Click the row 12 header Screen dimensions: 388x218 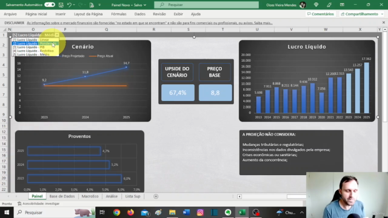point(4,132)
